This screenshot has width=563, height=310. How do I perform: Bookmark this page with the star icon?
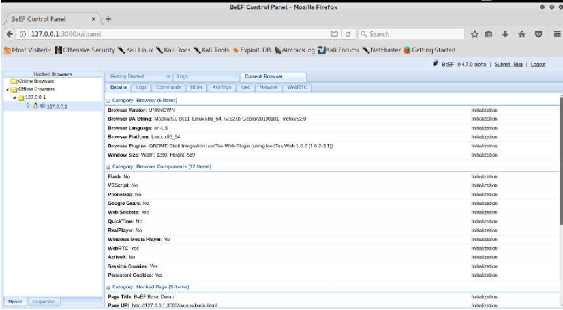click(x=474, y=34)
